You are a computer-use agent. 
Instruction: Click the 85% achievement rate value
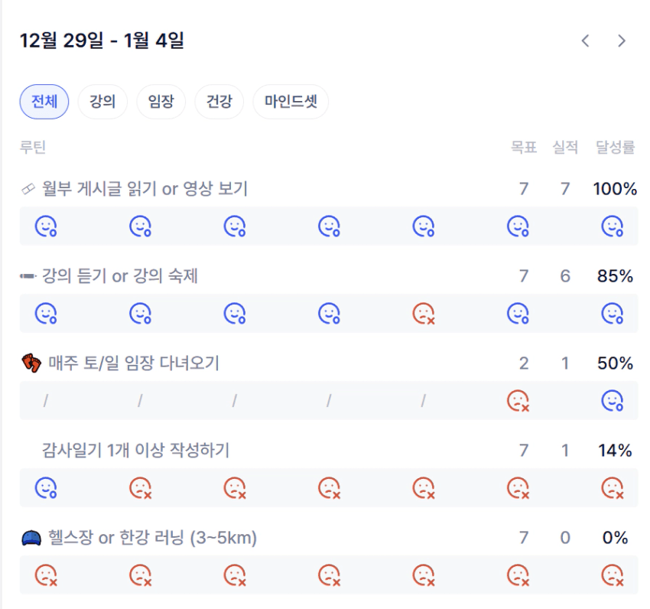(x=616, y=276)
